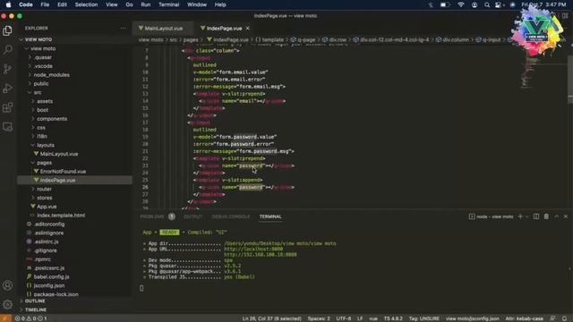
Task: Expand the TIMELINE section
Action: click(x=36, y=309)
